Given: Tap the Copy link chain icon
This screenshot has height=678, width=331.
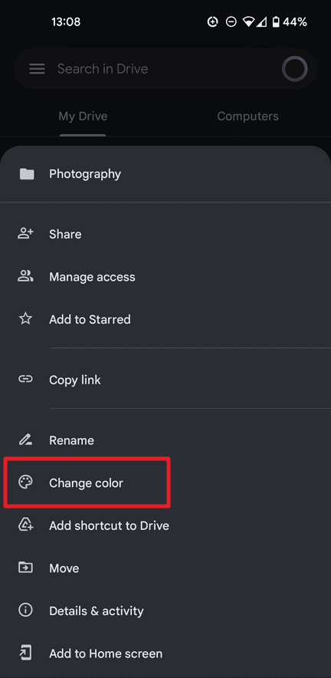Looking at the screenshot, I should click(x=25, y=379).
